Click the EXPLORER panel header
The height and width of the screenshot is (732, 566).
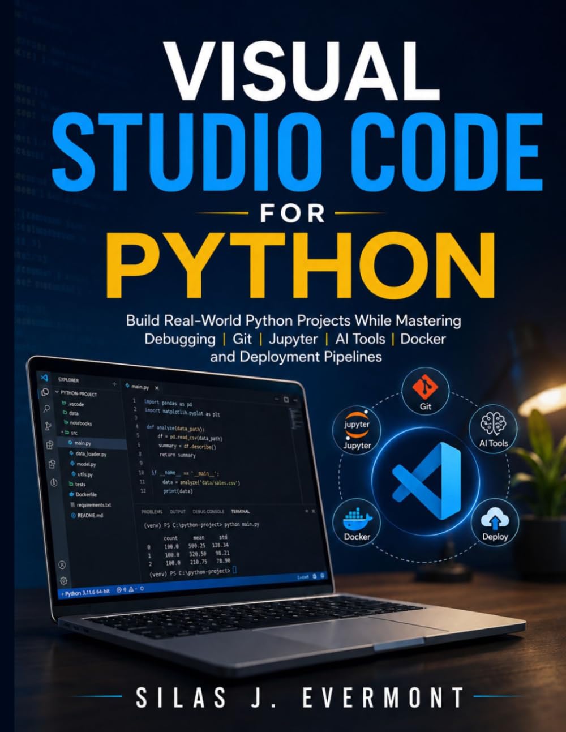pos(68,379)
